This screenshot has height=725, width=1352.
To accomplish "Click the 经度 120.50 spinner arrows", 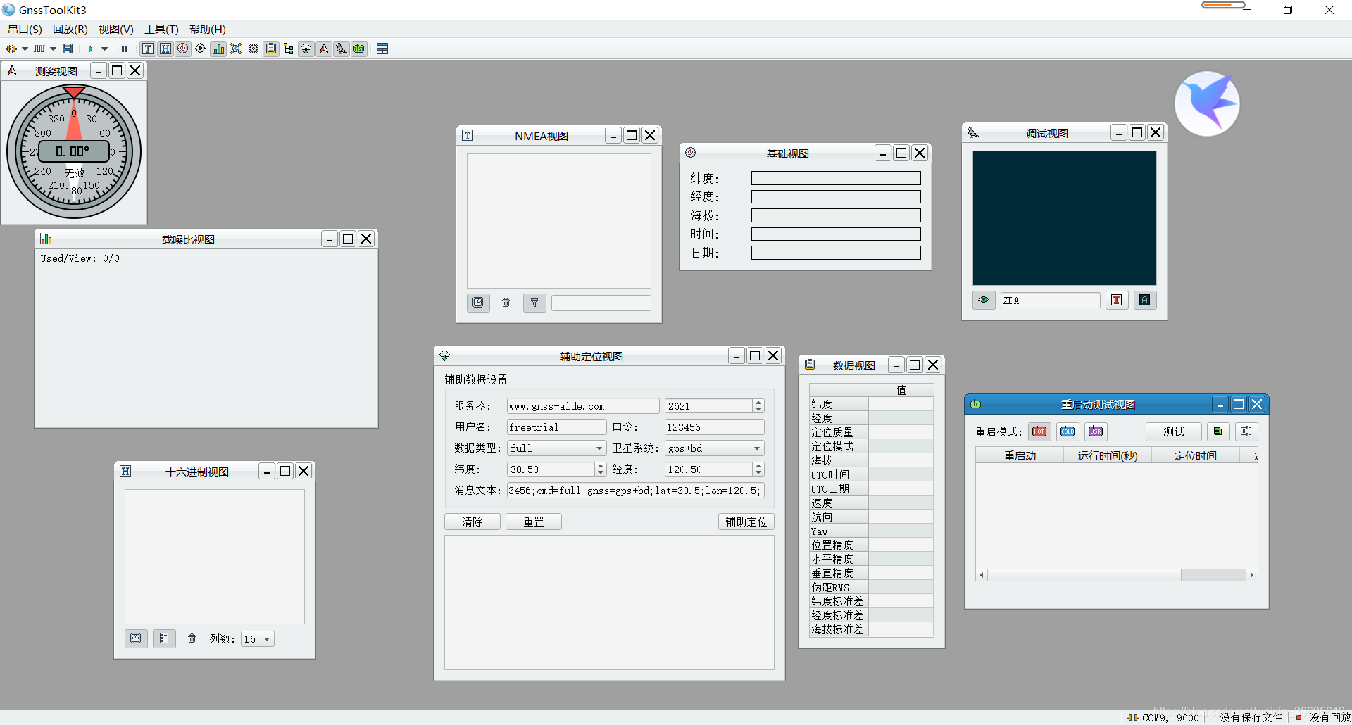I will click(758, 469).
